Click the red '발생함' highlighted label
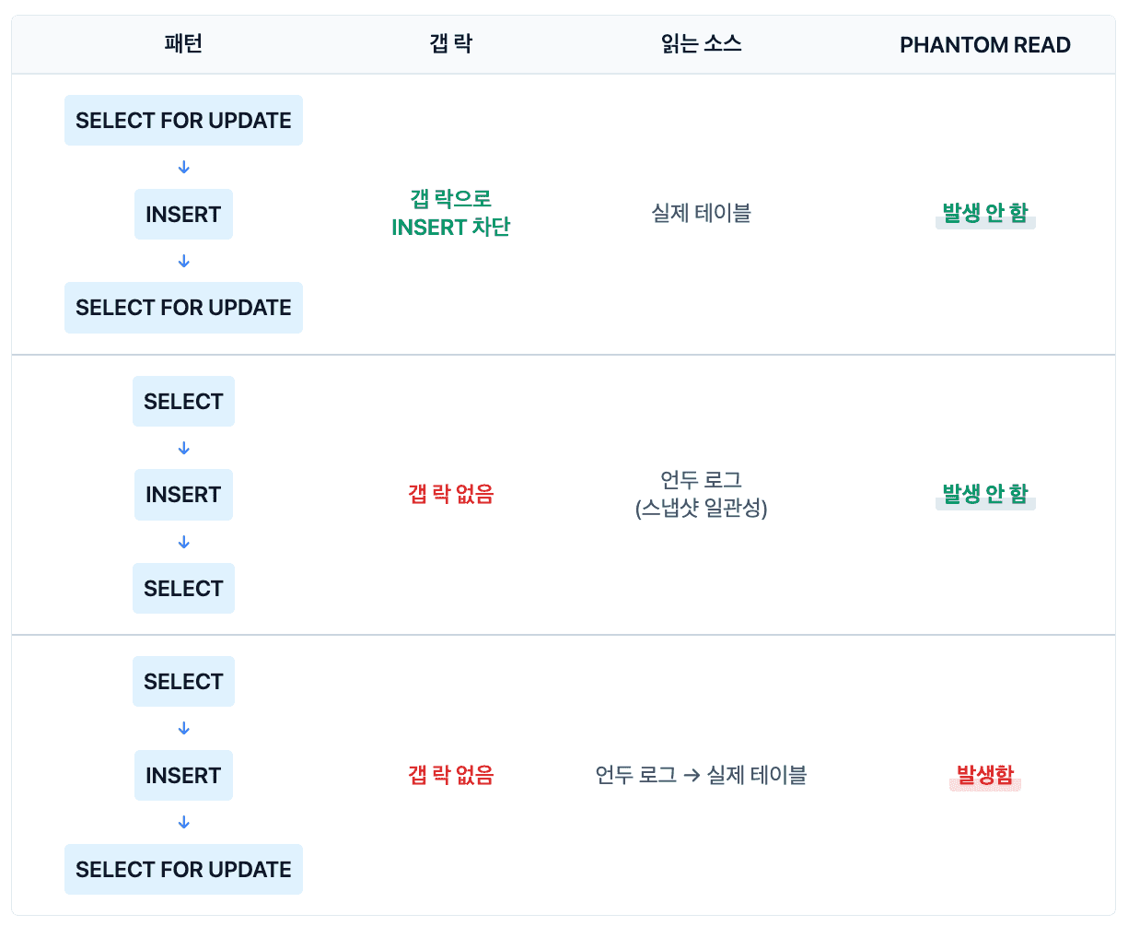 (x=984, y=776)
